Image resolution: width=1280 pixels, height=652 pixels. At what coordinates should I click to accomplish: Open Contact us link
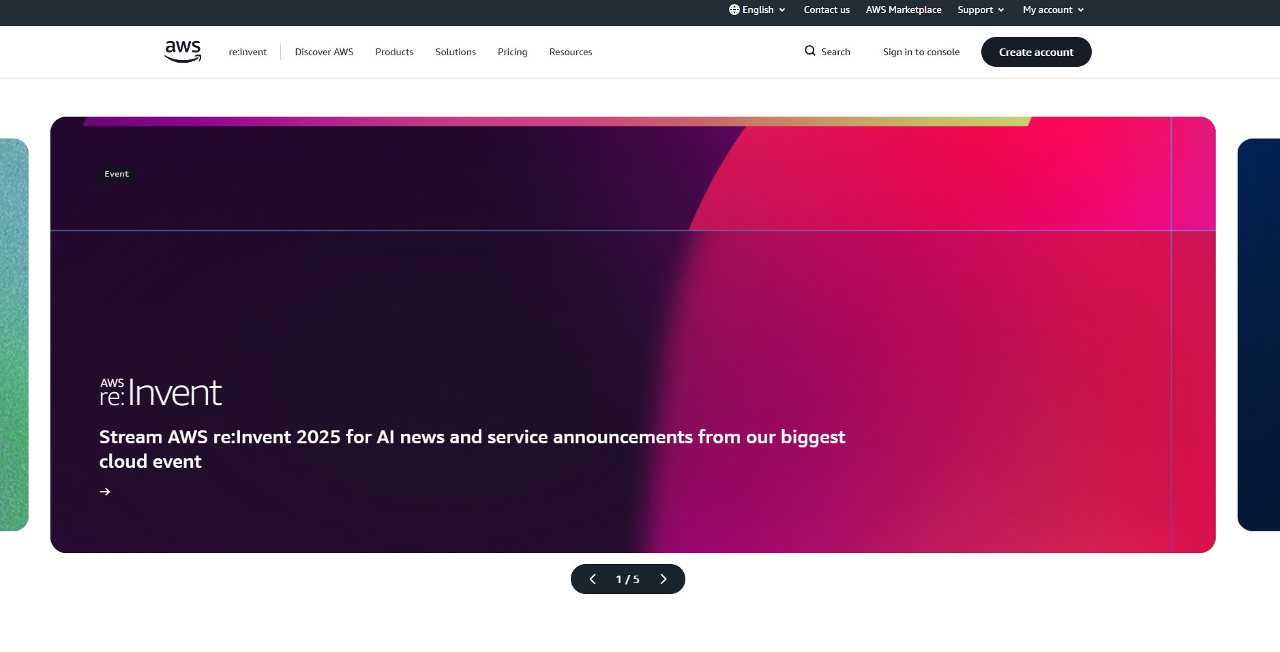tap(827, 10)
